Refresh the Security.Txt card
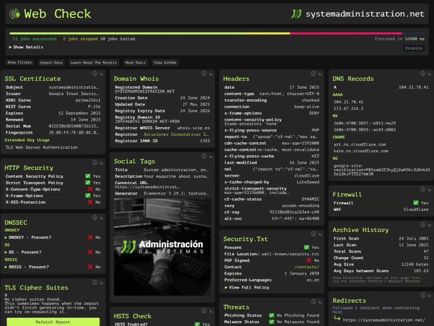This screenshot has height=326, width=434. click(320, 234)
